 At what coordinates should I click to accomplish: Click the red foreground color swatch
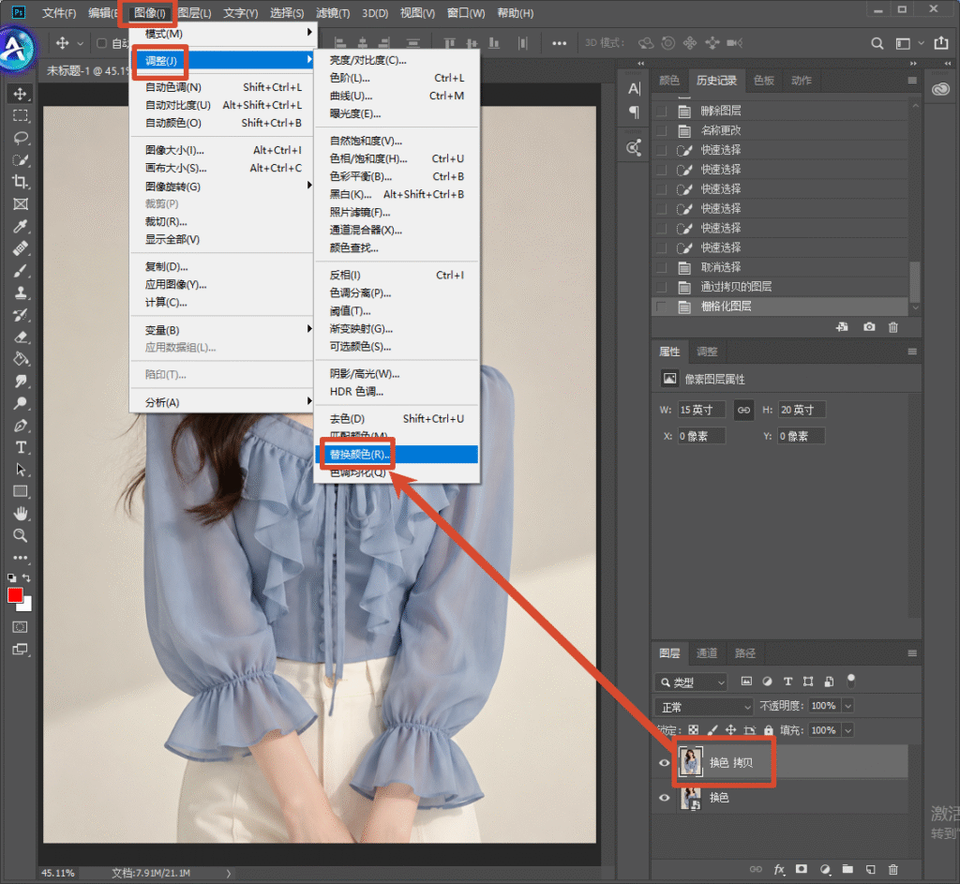[x=15, y=595]
